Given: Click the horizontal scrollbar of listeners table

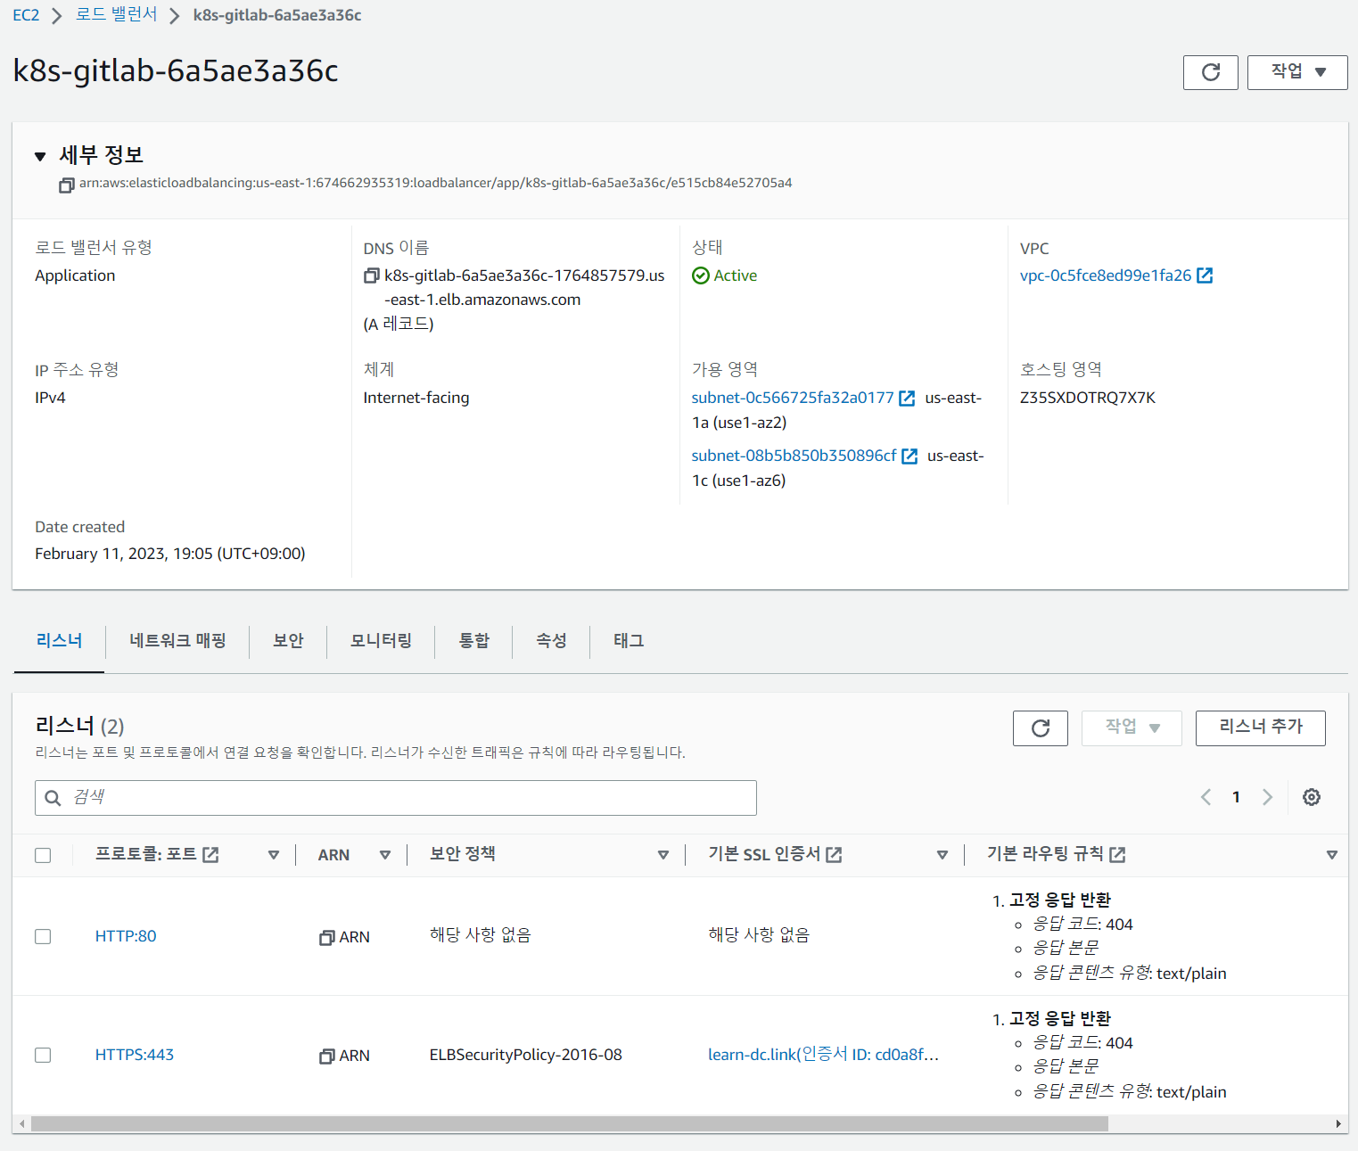Looking at the screenshot, I should pyautogui.click(x=569, y=1124).
